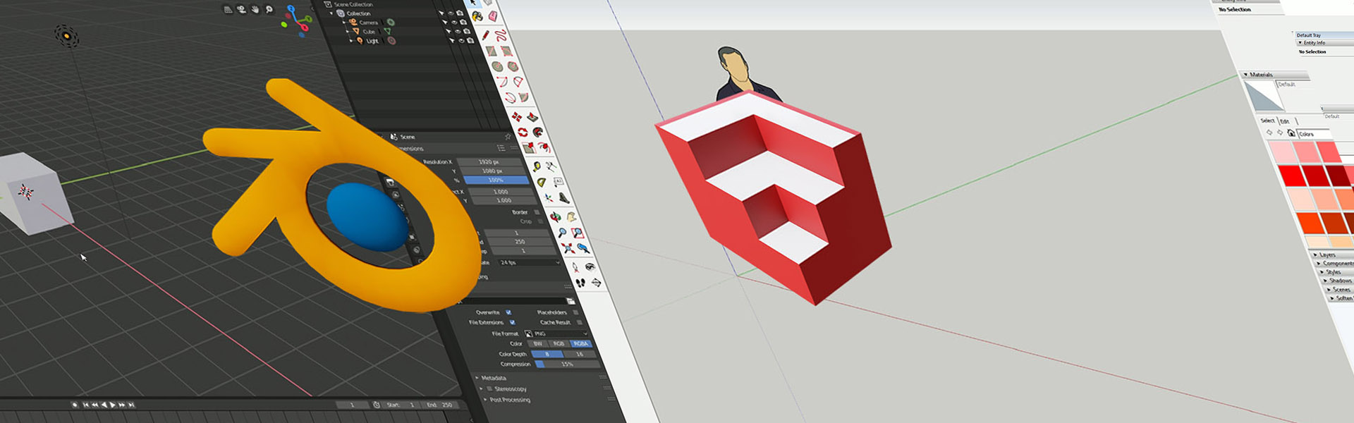Enable Blender's Cache Result checkbox
The image size is (1354, 423).
(x=580, y=322)
